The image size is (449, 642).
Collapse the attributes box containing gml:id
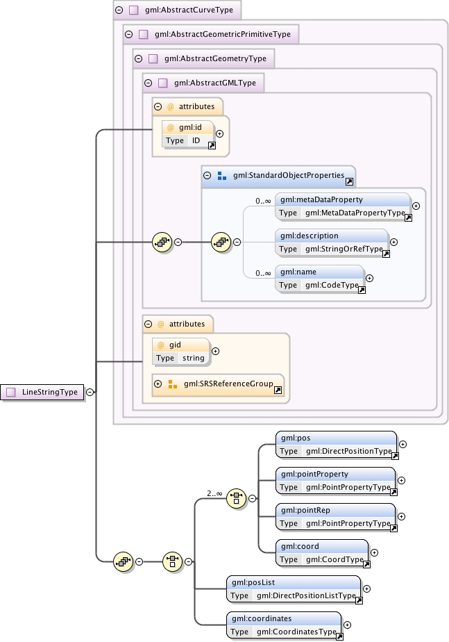pyautogui.click(x=158, y=107)
